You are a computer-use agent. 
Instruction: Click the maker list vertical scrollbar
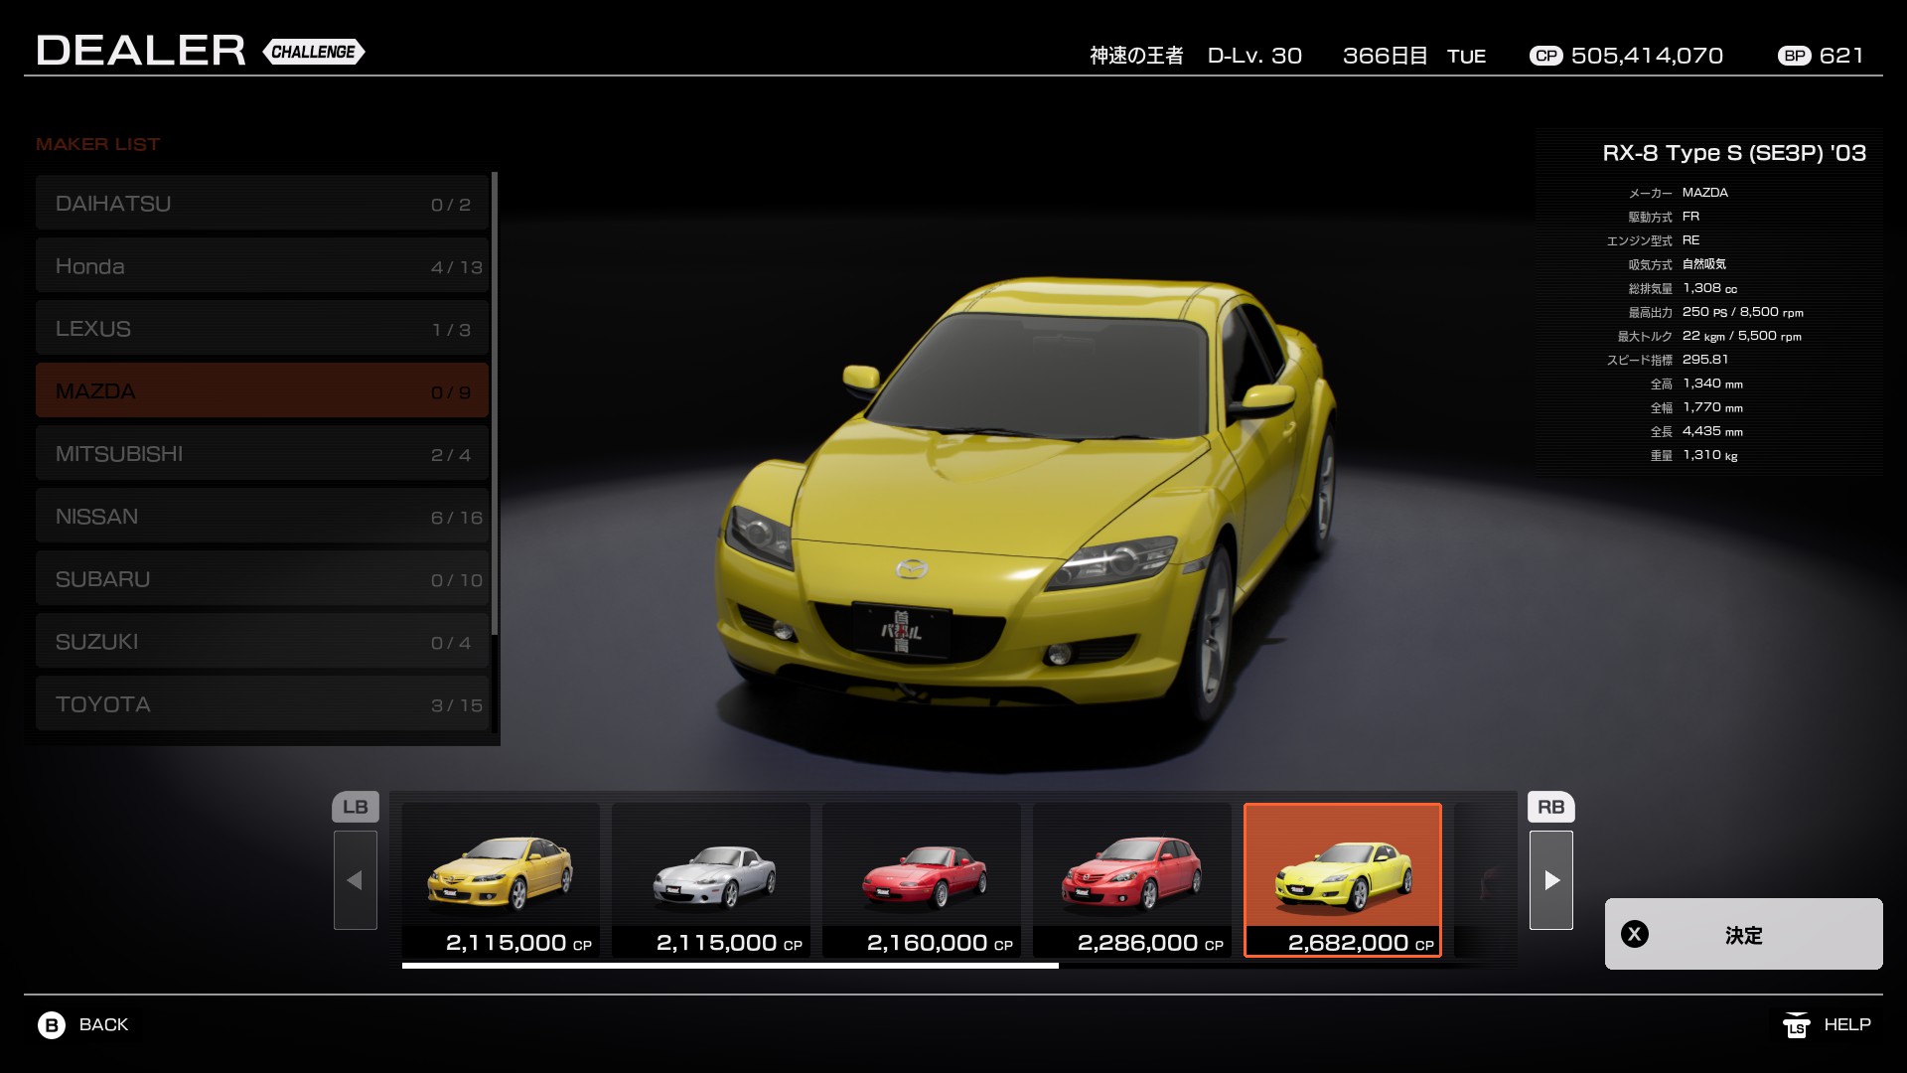coord(495,402)
